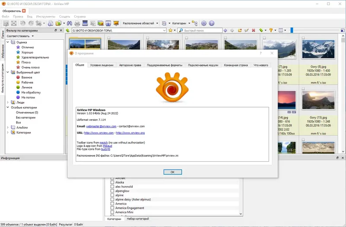This screenshot has width=346, height=227.
Task: Click the green up-folder arrow icon
Action: (x=68, y=30)
